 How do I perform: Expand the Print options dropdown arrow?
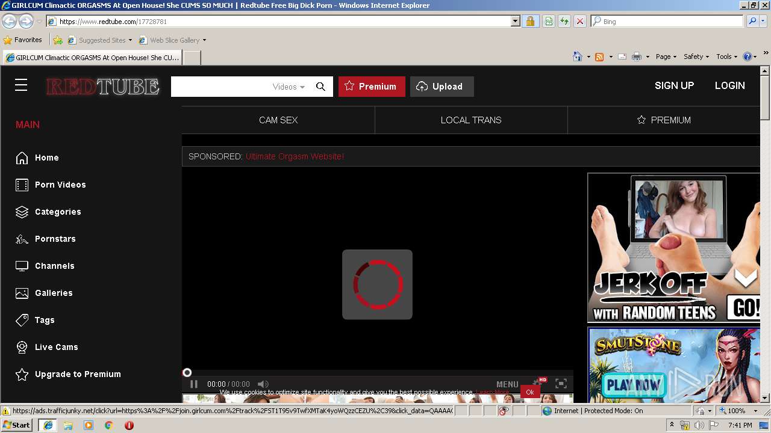click(x=648, y=57)
